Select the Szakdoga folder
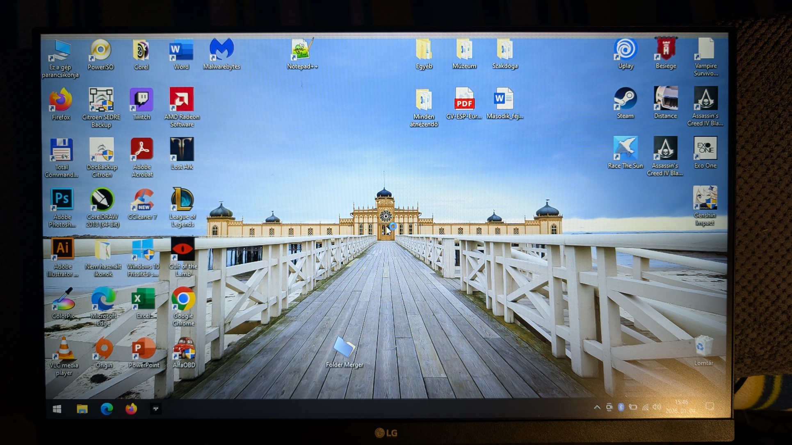The height and width of the screenshot is (445, 792). tap(504, 50)
